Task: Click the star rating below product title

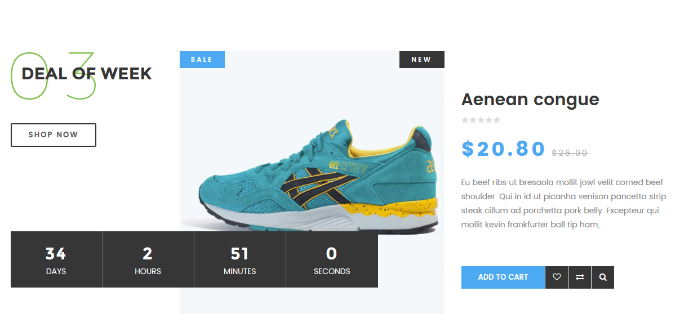Action: pyautogui.click(x=481, y=120)
